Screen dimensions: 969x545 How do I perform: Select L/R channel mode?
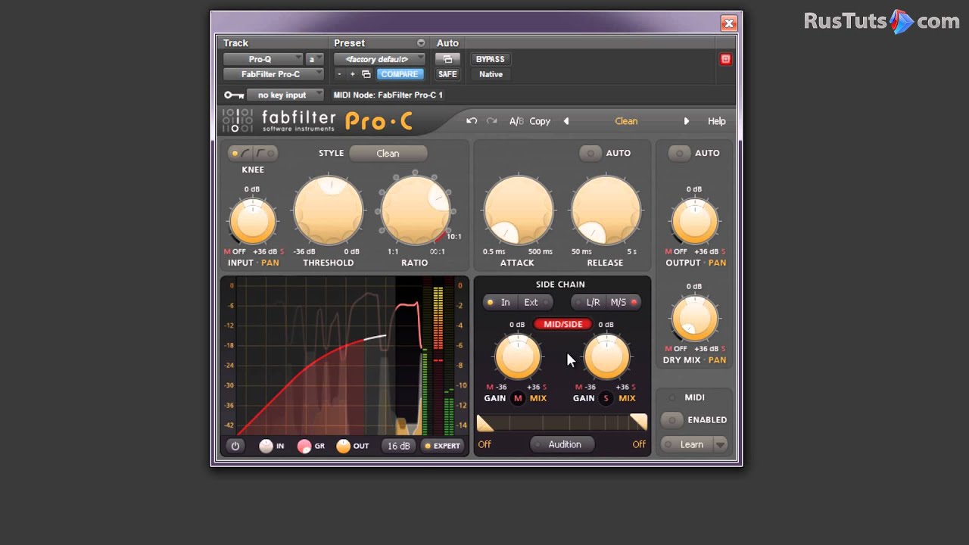tap(587, 303)
